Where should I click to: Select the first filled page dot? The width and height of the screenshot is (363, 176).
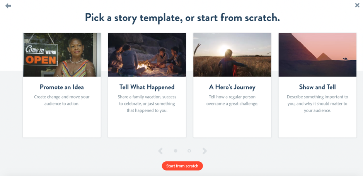pos(176,151)
